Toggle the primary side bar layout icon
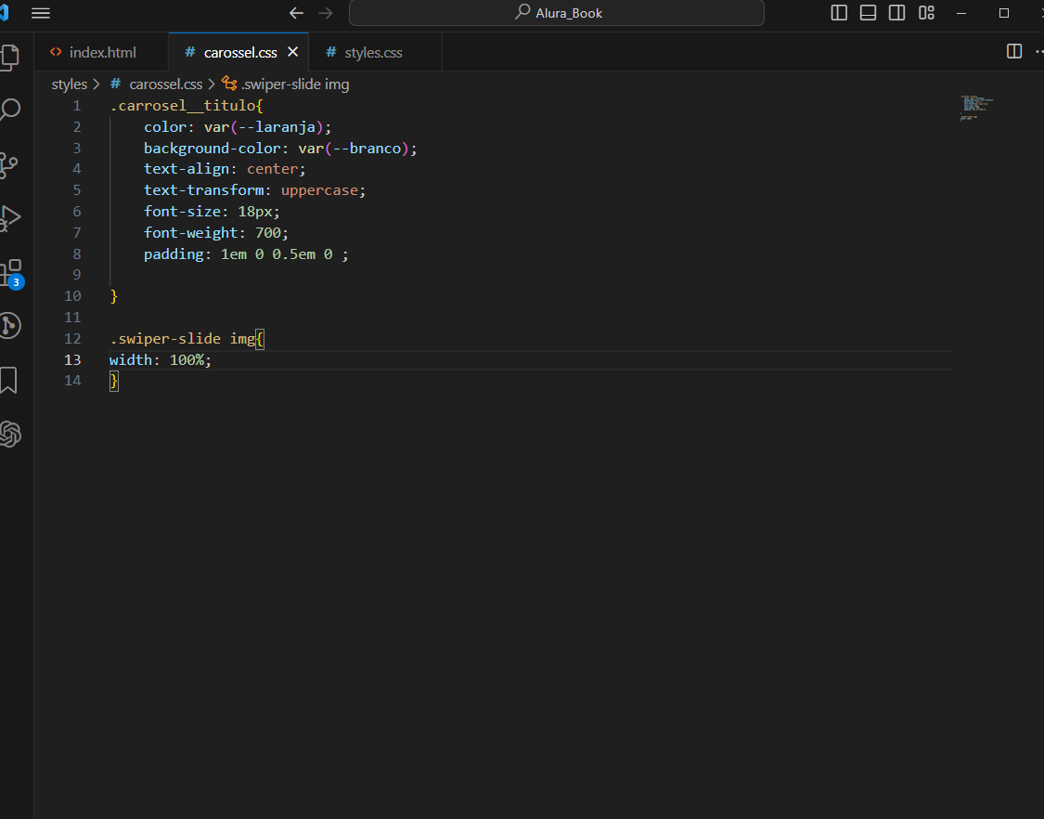This screenshot has height=819, width=1044. [x=839, y=13]
